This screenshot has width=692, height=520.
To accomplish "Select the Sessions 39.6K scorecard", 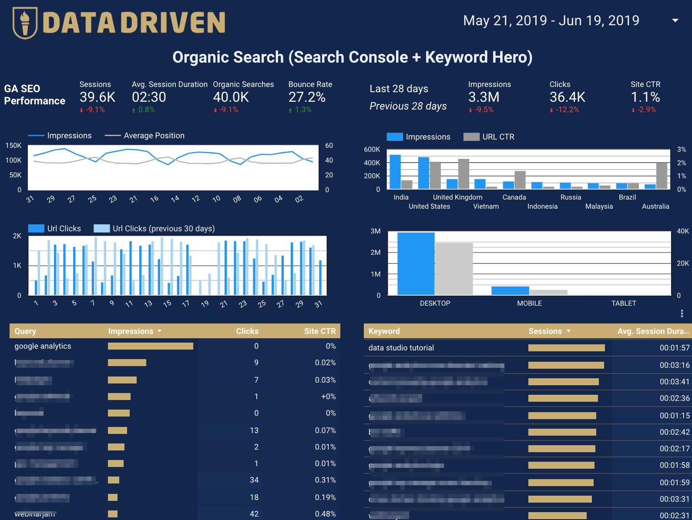I will [97, 97].
